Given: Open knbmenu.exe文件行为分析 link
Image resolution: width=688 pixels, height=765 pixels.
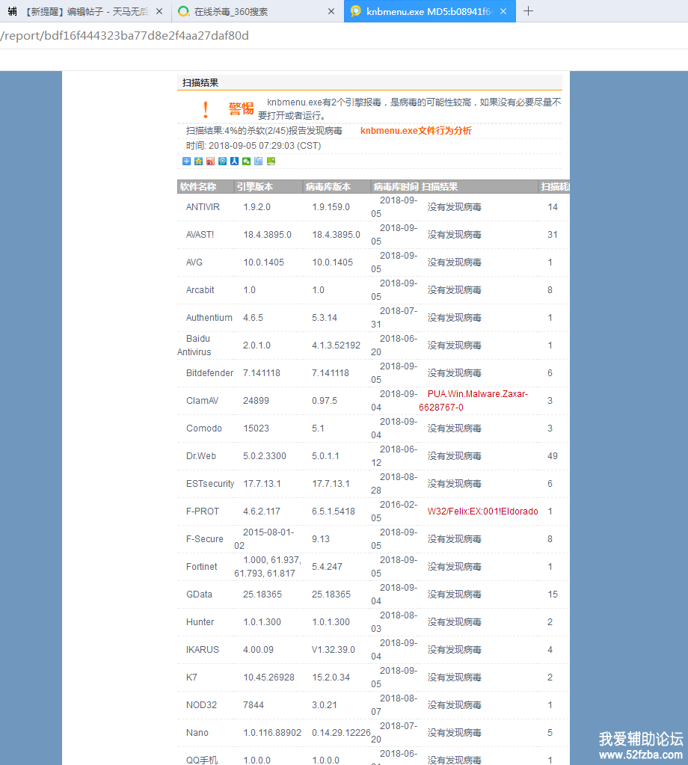Looking at the screenshot, I should (416, 131).
